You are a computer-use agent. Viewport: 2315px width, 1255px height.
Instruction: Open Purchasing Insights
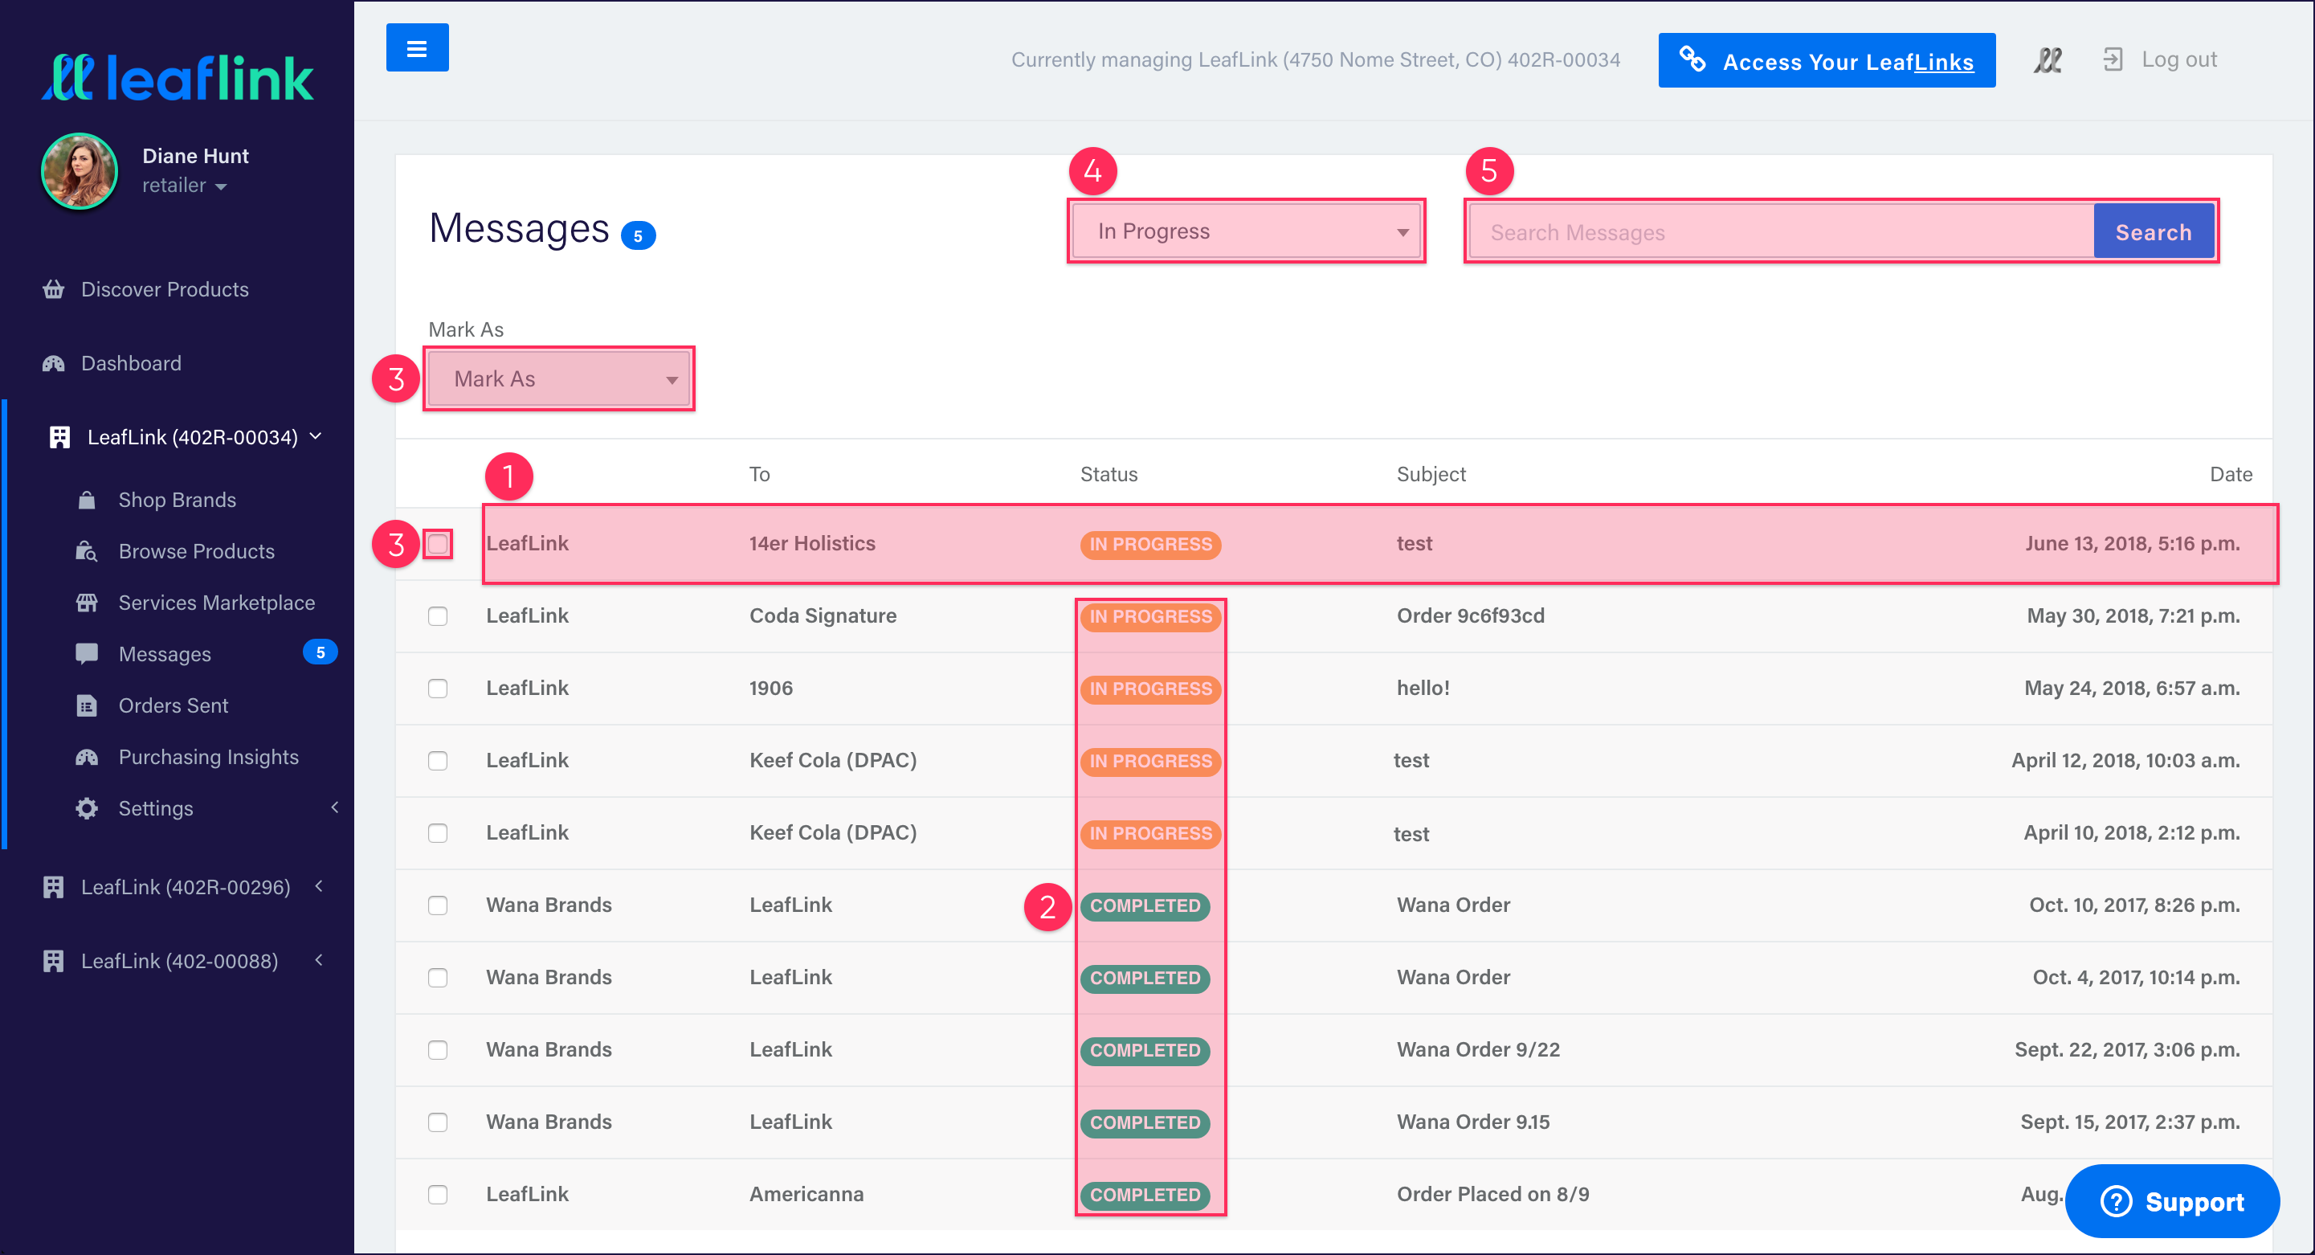click(209, 757)
